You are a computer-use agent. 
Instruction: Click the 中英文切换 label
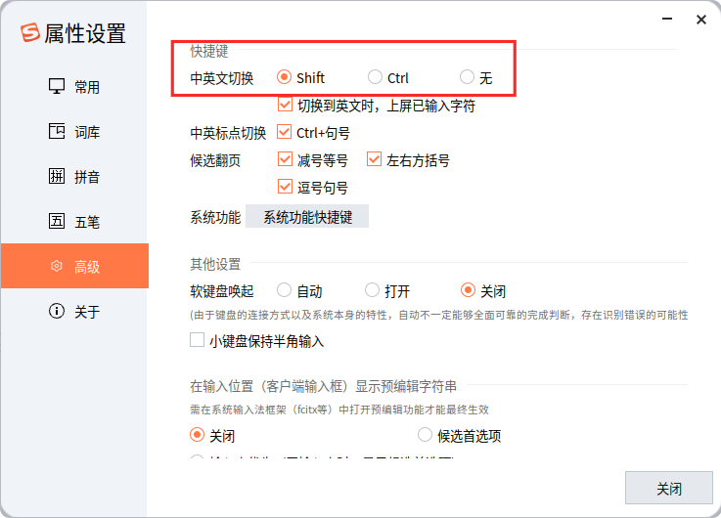[222, 78]
